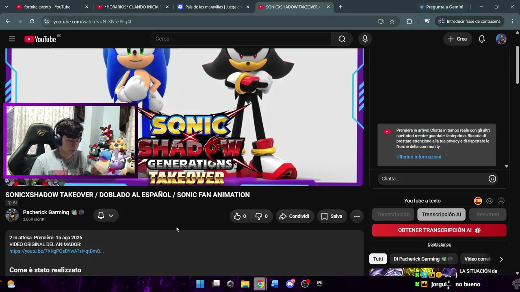Open YouTube notifications bell in header

pos(482,39)
